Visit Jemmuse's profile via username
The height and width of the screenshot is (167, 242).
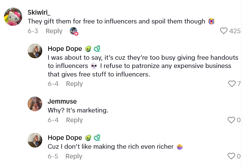pos(62,101)
